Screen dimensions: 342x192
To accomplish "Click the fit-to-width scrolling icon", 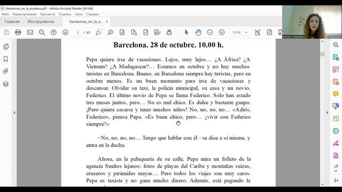I will pyautogui.click(x=258, y=33).
